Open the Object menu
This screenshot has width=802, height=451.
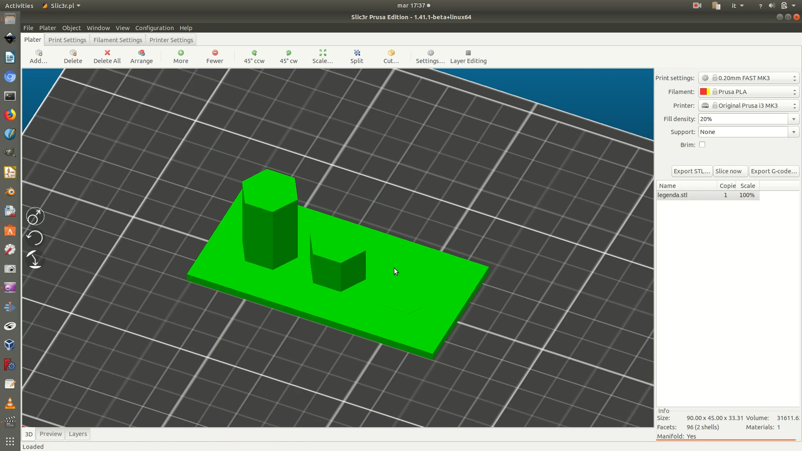pos(71,28)
